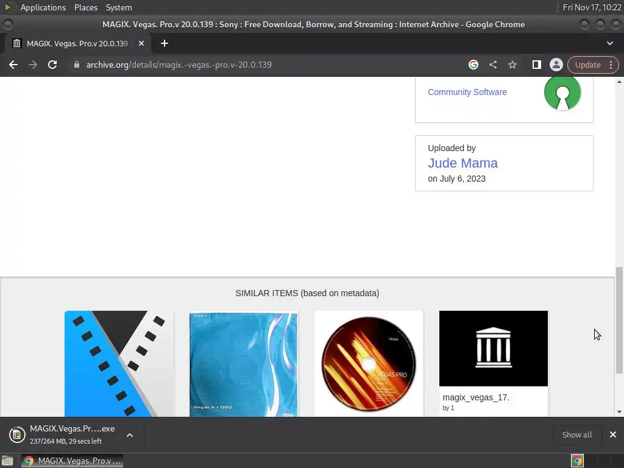Reload the archive.org page

pyautogui.click(x=52, y=65)
